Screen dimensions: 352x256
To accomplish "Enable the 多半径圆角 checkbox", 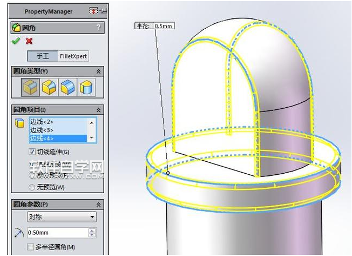I will (x=31, y=247).
